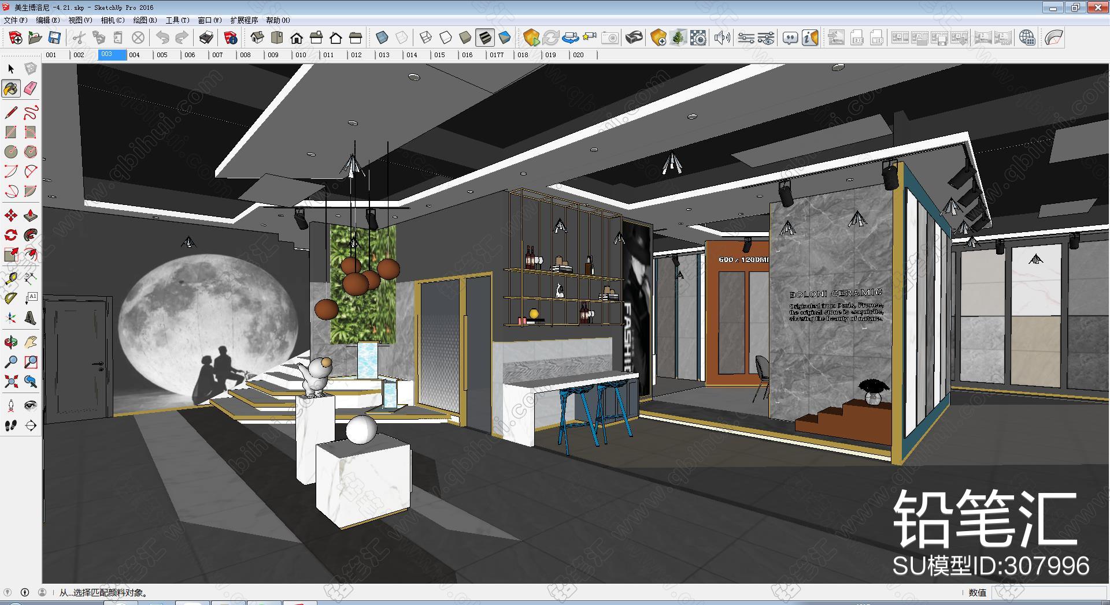Click the 数值 measurements input box
Screen dimensions: 1110x605
pos(1049,592)
